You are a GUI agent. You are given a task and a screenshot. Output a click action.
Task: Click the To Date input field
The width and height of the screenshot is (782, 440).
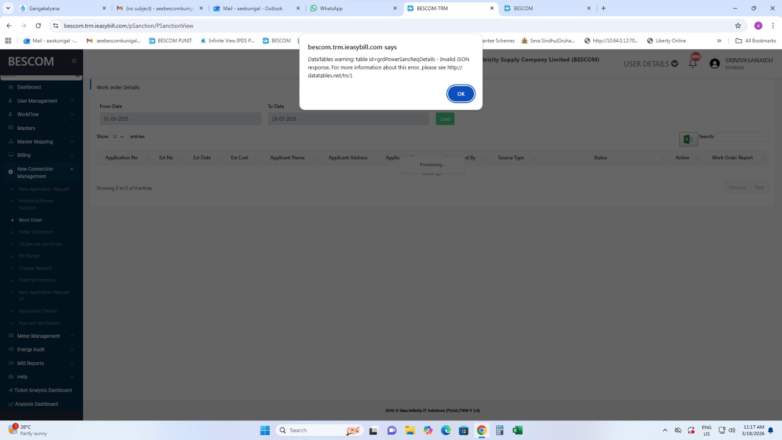coord(348,119)
